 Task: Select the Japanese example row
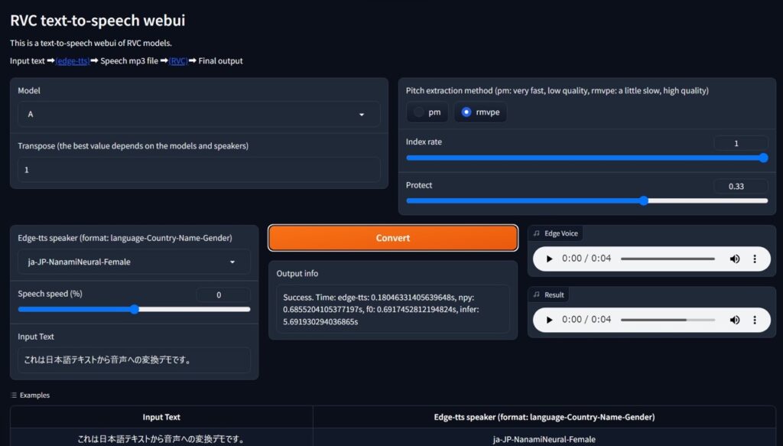pyautogui.click(x=393, y=439)
